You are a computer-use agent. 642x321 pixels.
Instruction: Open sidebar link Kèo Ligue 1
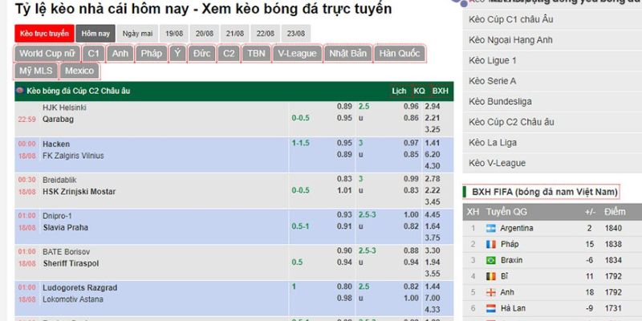click(493, 61)
